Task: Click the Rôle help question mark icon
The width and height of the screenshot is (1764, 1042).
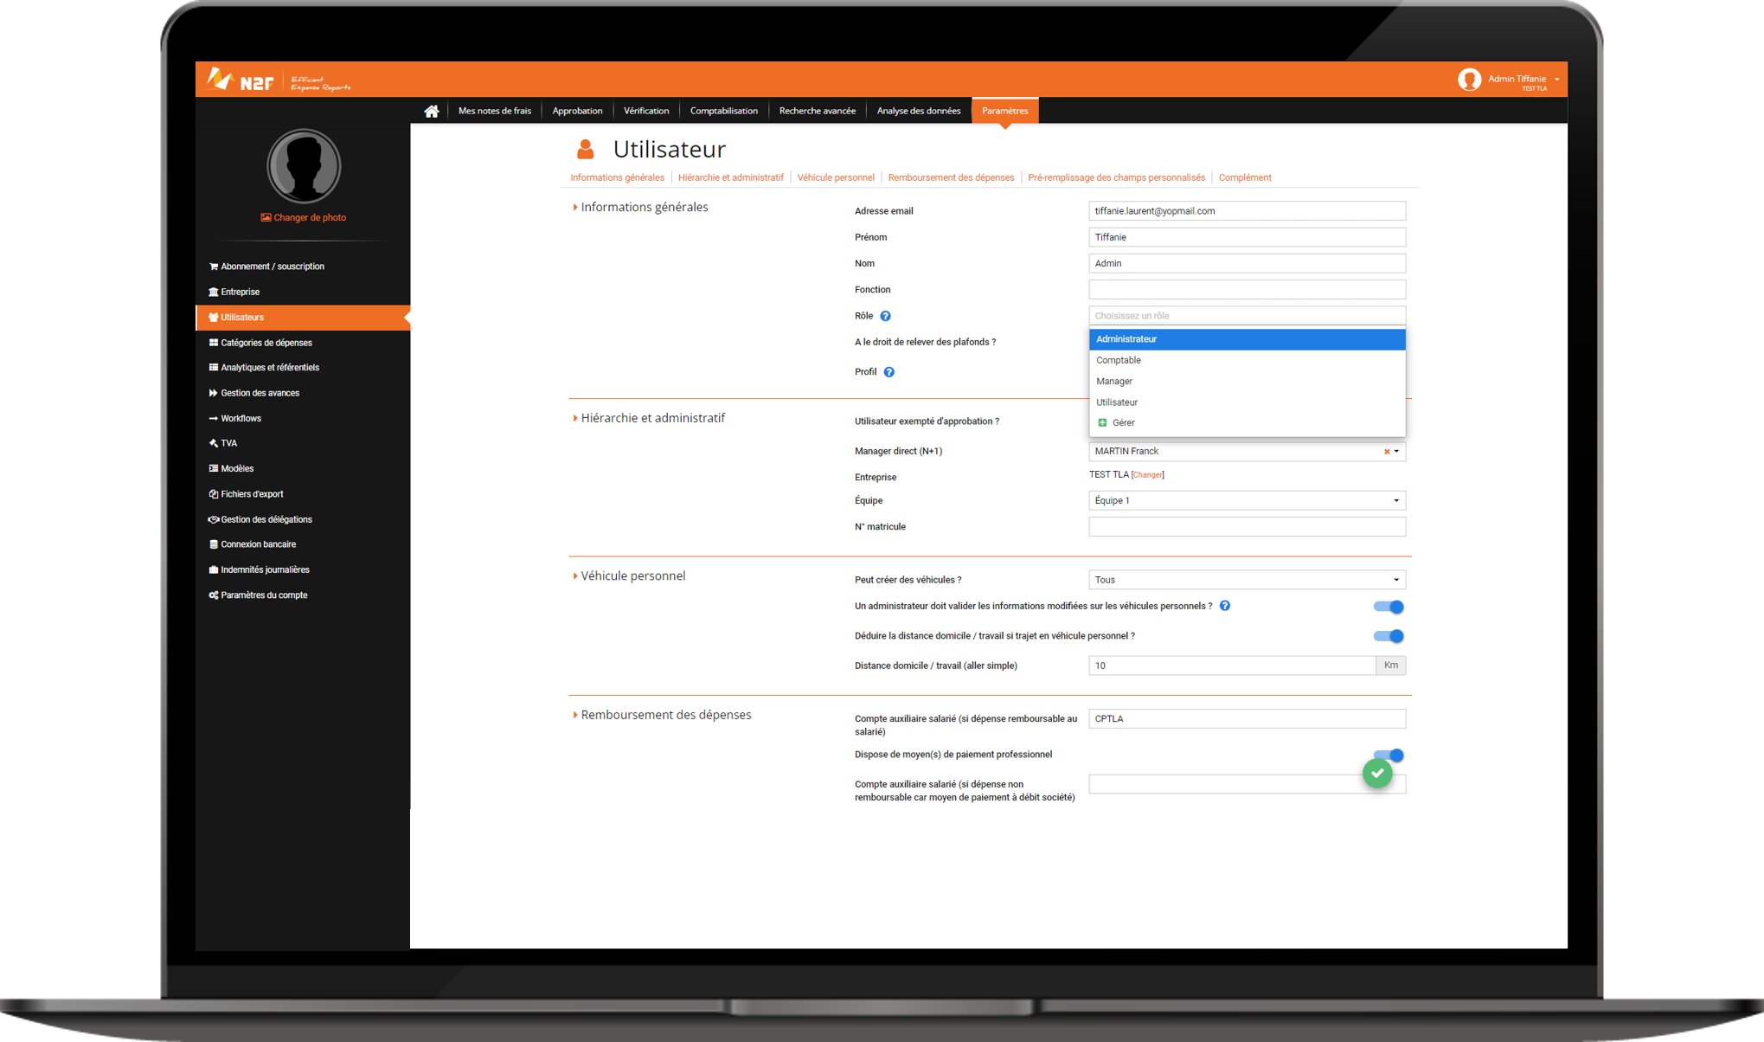Action: (885, 316)
